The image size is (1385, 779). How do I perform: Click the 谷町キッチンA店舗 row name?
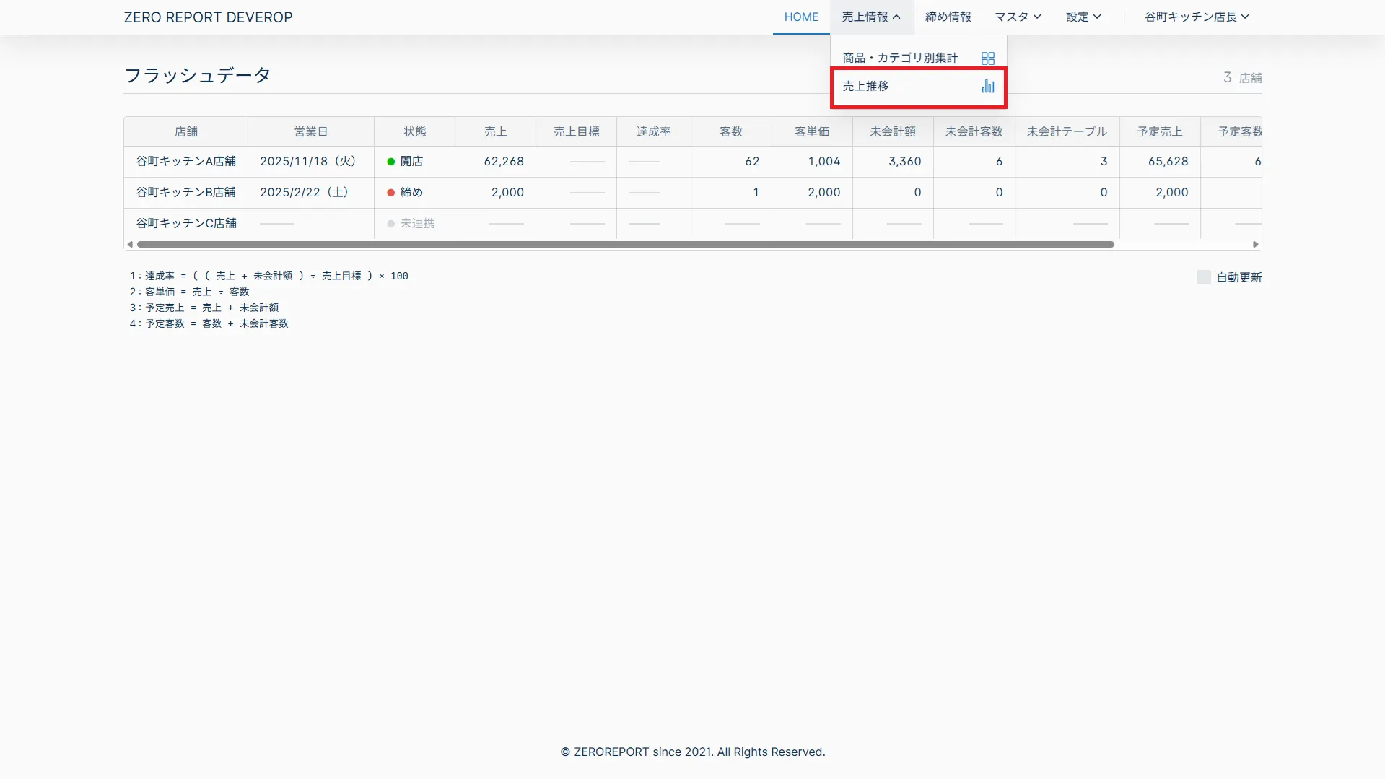pos(186,162)
